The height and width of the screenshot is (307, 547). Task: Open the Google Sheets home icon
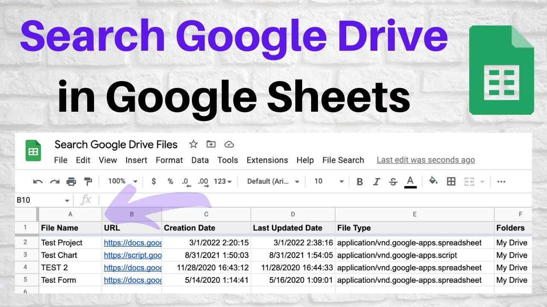[33, 151]
